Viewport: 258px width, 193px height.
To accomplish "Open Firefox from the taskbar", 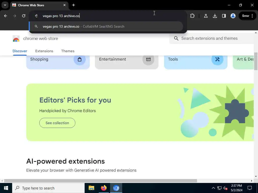I will click(104, 188).
